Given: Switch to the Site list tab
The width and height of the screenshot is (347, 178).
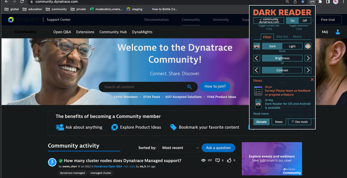Looking at the screenshot, I should [x=282, y=36].
